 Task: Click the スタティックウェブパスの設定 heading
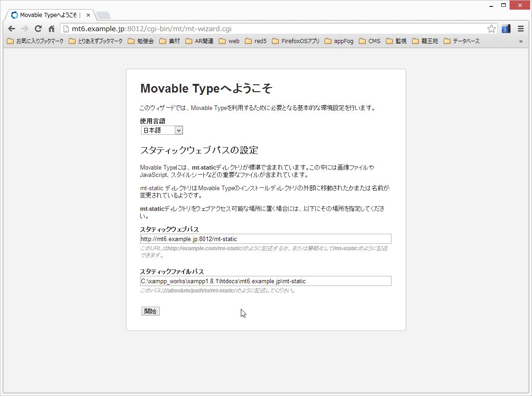click(x=199, y=150)
